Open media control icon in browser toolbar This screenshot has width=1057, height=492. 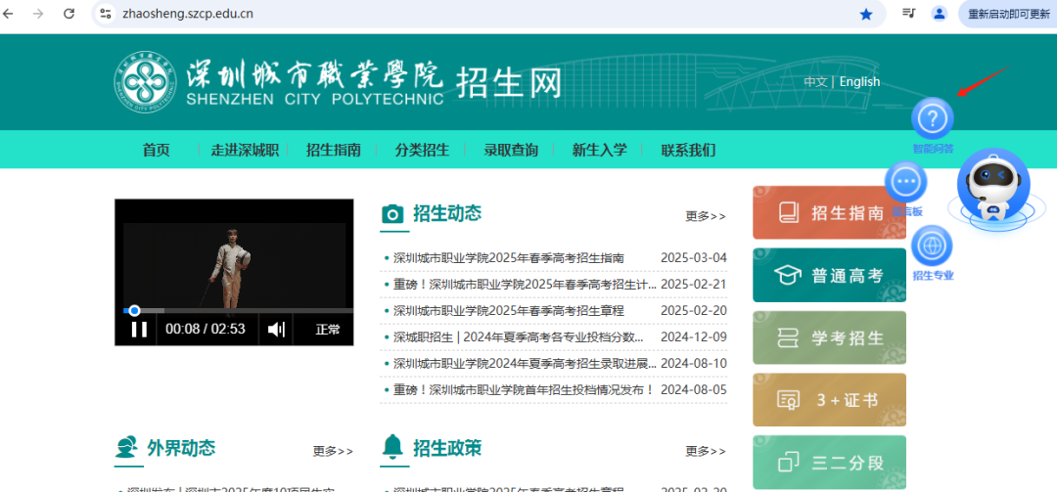[908, 14]
